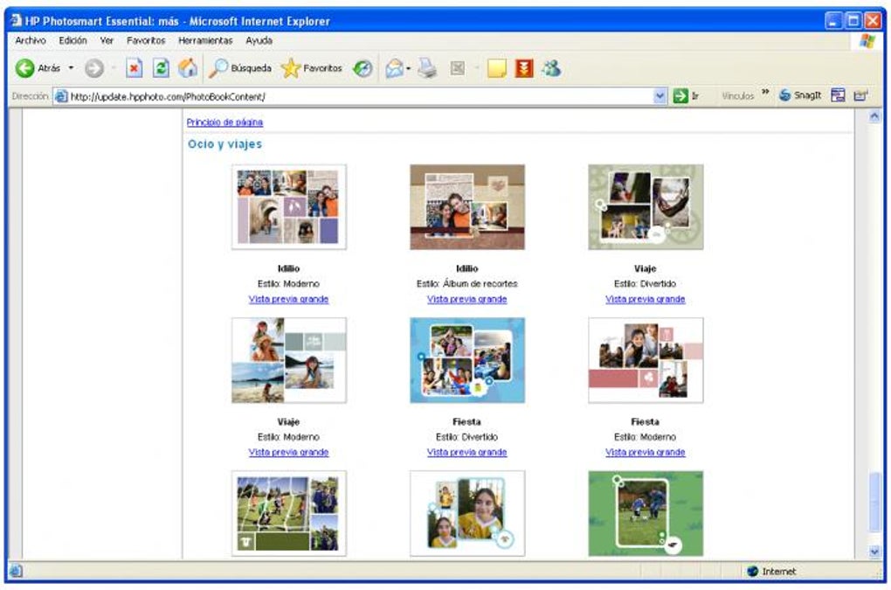Image resolution: width=891 pixels, height=590 pixels.
Task: Open the Mail envelope icon
Action: (x=394, y=68)
